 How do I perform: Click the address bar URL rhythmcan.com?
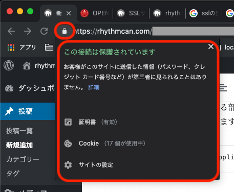(x=113, y=31)
